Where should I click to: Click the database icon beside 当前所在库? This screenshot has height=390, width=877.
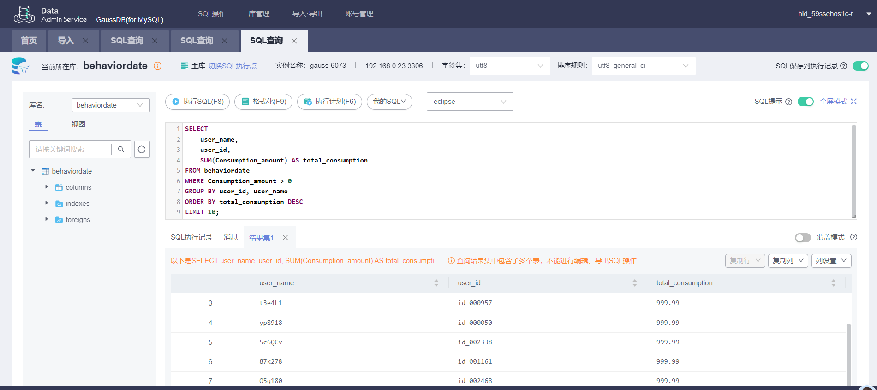20,66
